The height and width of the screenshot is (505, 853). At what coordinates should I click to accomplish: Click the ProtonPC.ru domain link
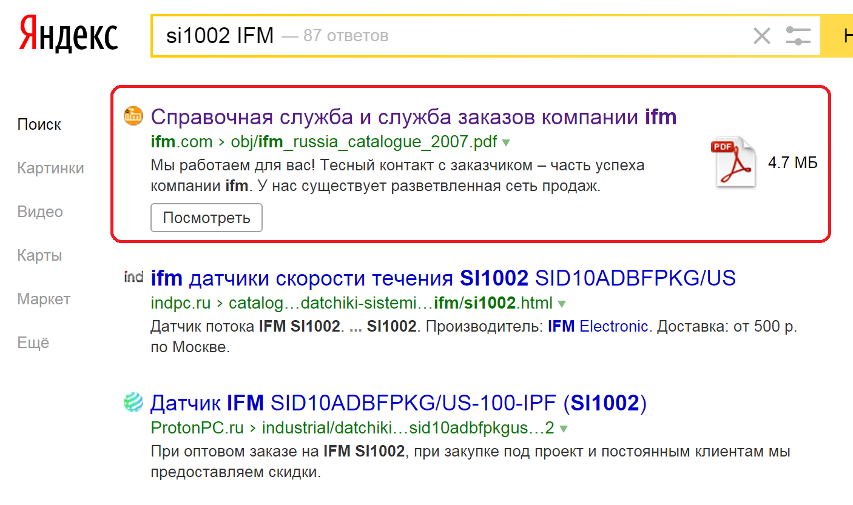click(x=197, y=428)
